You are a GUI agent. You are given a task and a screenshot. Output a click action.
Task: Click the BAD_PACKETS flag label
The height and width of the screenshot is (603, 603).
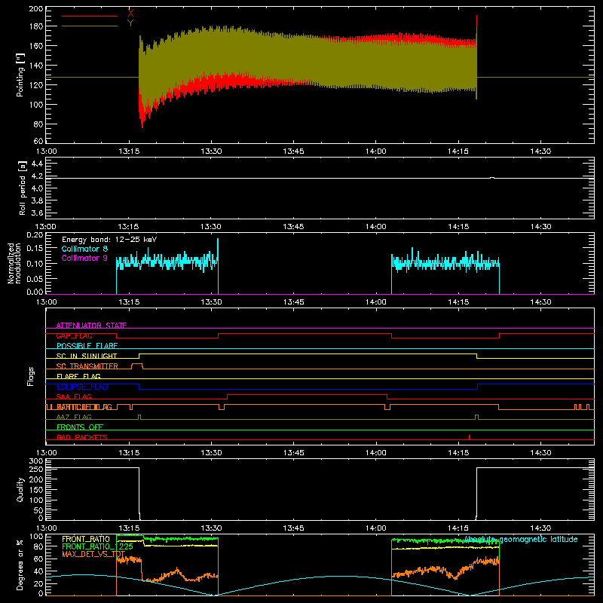coord(82,437)
